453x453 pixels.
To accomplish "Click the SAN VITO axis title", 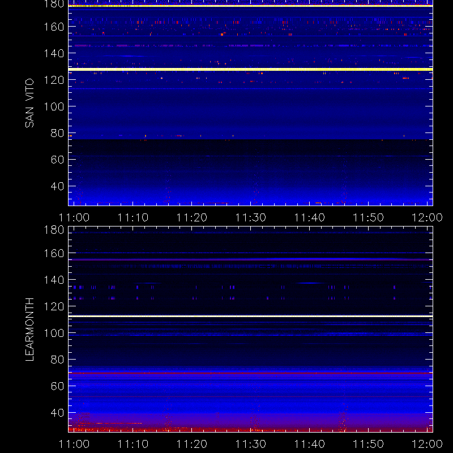I will coord(29,103).
